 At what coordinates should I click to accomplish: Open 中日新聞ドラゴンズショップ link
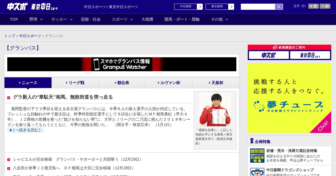pos(290,170)
